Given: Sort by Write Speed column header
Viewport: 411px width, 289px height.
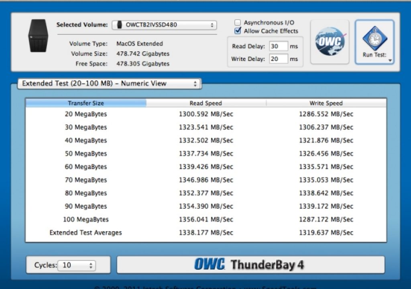Looking at the screenshot, I should point(326,103).
